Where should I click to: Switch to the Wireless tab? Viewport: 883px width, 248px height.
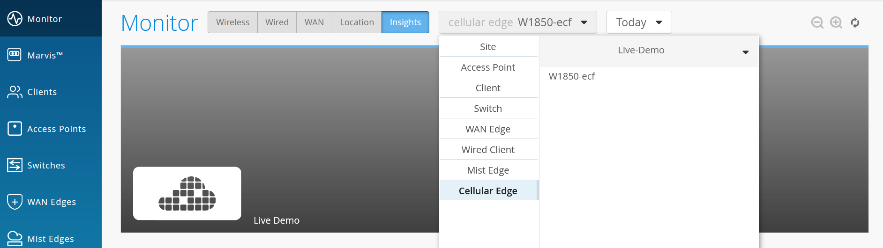pyautogui.click(x=232, y=22)
